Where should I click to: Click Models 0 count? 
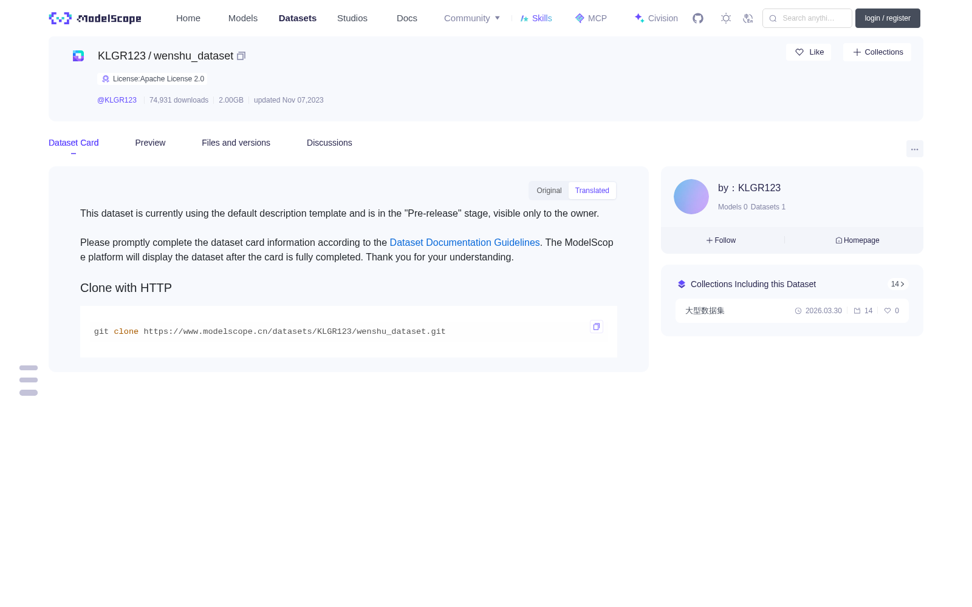coord(733,207)
